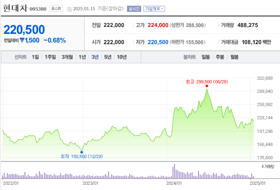280x190 pixels.
Task: Click the blue 최저 marker dot on chart
Action: (x=82, y=152)
